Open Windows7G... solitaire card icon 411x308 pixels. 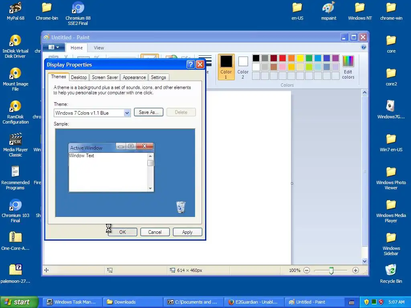[391, 110]
